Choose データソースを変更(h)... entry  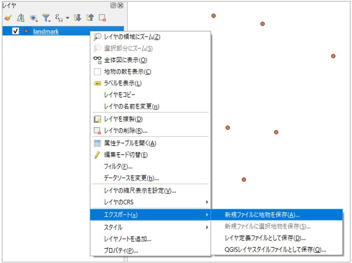[150, 178]
